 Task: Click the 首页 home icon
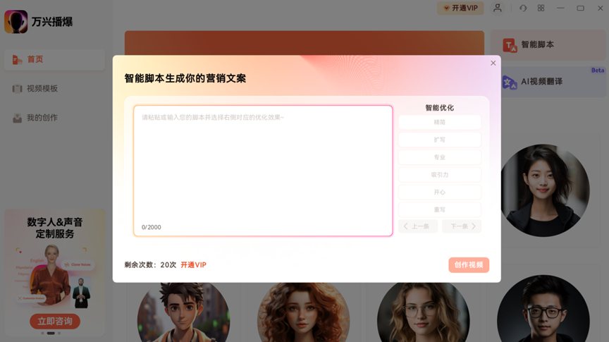[x=17, y=59]
